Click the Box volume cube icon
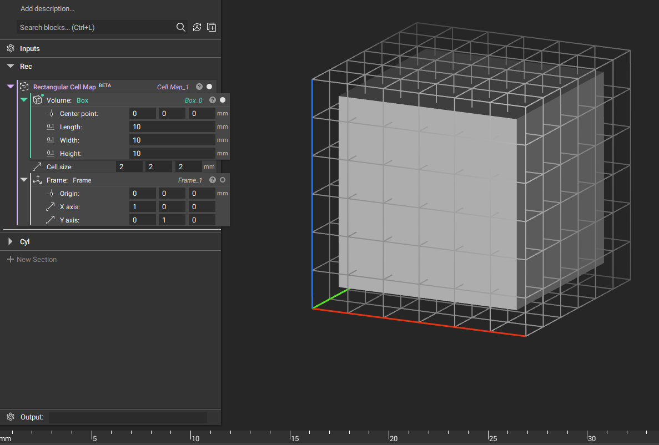 38,99
